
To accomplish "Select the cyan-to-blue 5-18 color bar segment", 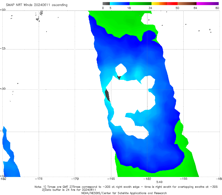I will coord(120,4).
